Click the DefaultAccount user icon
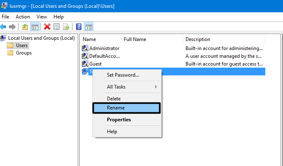Viewport: 283px width, 166px height. [85, 56]
